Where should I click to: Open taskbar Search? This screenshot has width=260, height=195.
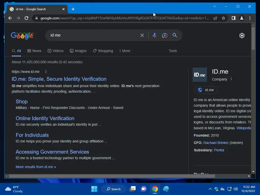coord(113,189)
